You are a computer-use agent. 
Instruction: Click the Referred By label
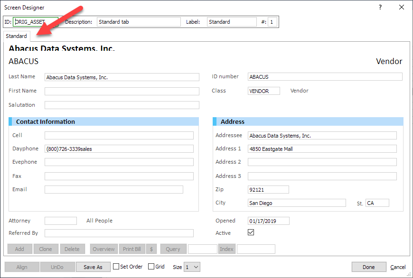23,233
